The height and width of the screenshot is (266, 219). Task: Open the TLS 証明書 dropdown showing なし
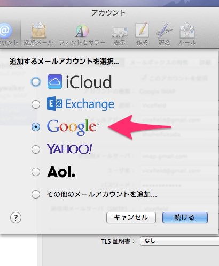tap(179, 241)
